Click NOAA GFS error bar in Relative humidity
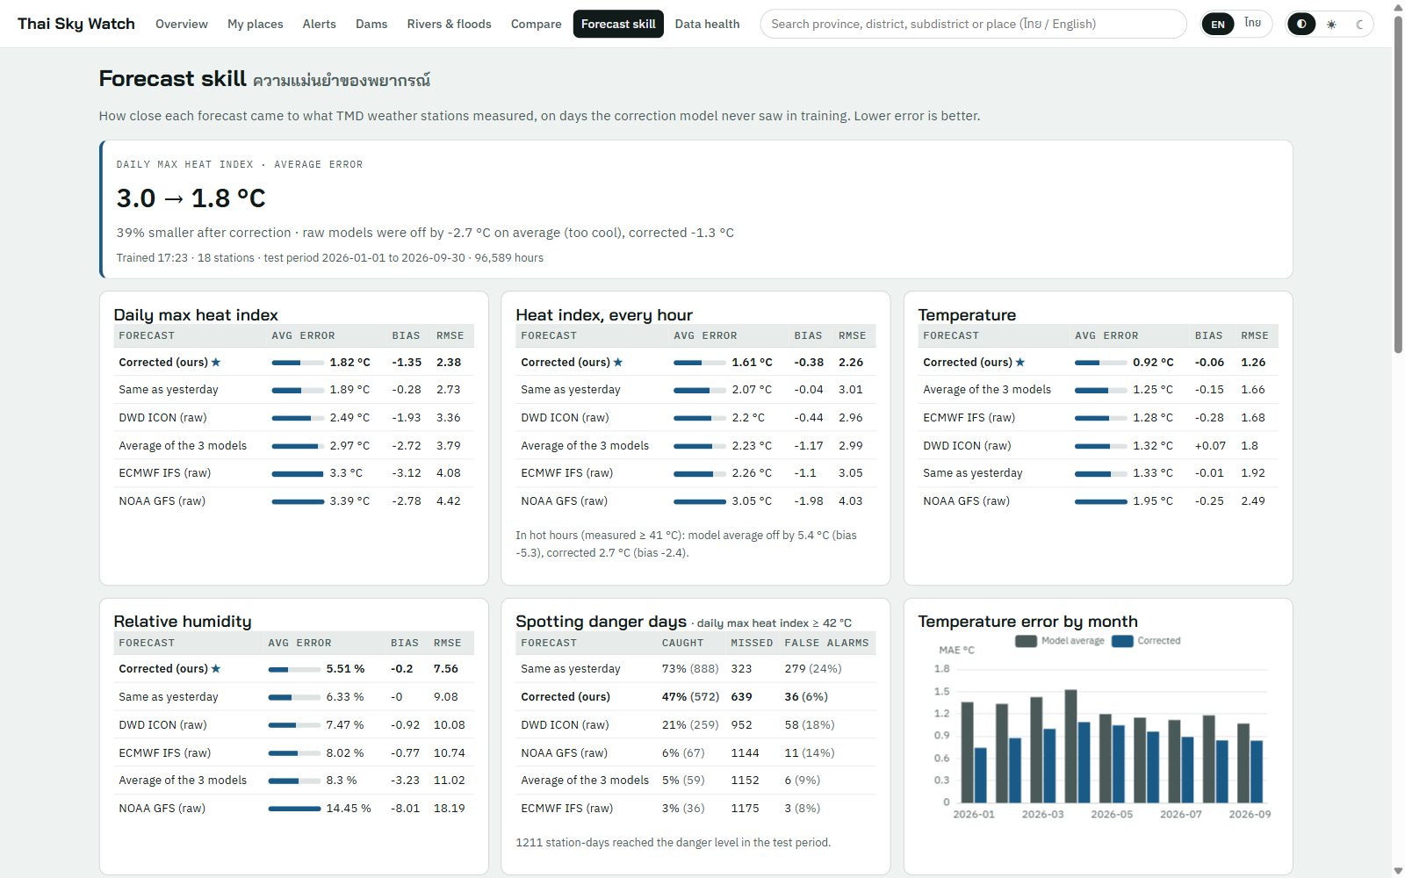This screenshot has width=1405, height=878. tap(294, 809)
